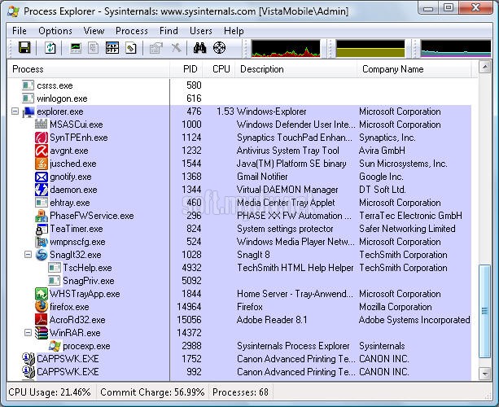Click the Kill Process X icon
Screen dimensions: 499x407
[x=176, y=48]
